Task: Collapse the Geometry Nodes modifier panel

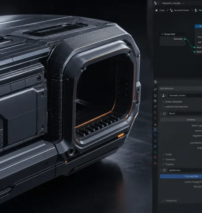Action: click(161, 96)
